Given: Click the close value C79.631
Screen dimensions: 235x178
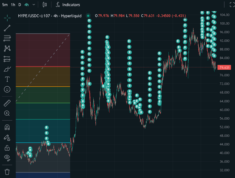Looking at the screenshot, I should point(148,16).
